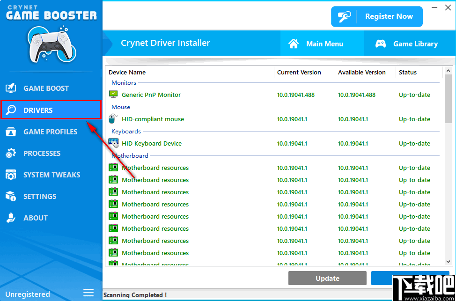Click the gamepad icon of Game Library
The width and height of the screenshot is (456, 301).
pos(380,44)
